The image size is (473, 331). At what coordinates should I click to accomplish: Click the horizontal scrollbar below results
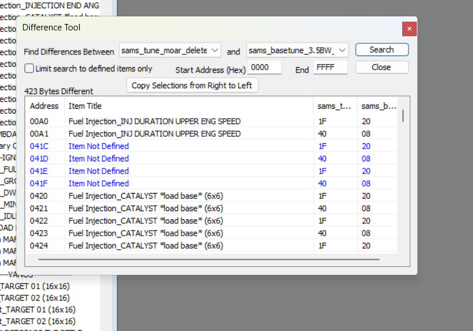[x=210, y=257]
